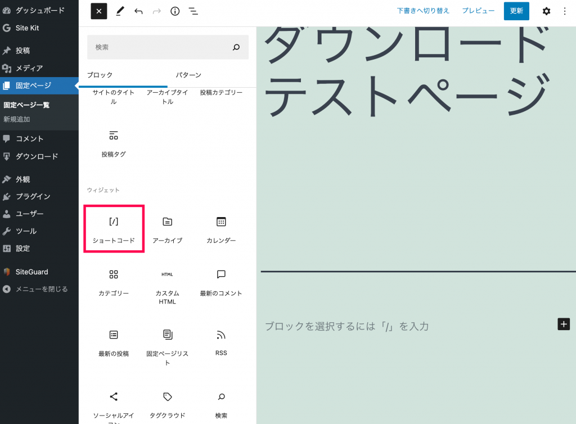Open document details info icon
The height and width of the screenshot is (424, 576).
pyautogui.click(x=175, y=11)
